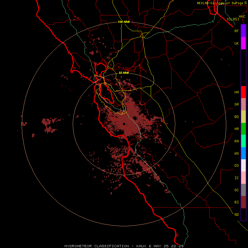The image size is (248, 248).
Task: Click the DS white legend swatch
Action: (243, 165)
